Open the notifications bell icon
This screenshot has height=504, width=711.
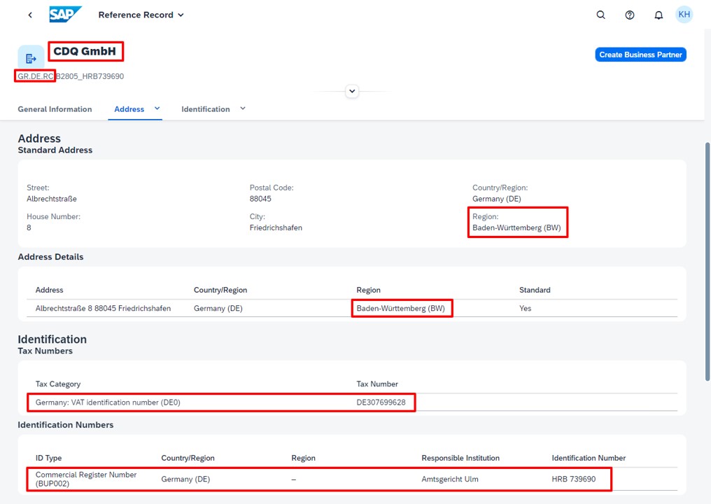pyautogui.click(x=659, y=15)
